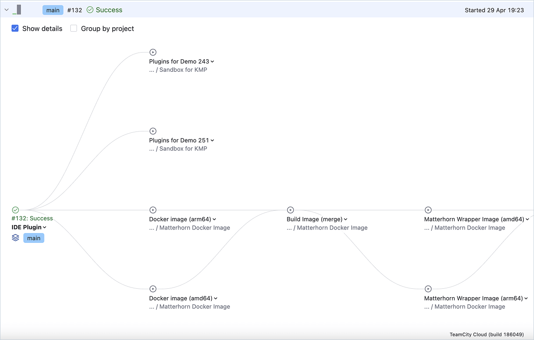Collapse the build panel with the top-left chevron
Viewport: 534px width, 340px height.
pyautogui.click(x=6, y=9)
